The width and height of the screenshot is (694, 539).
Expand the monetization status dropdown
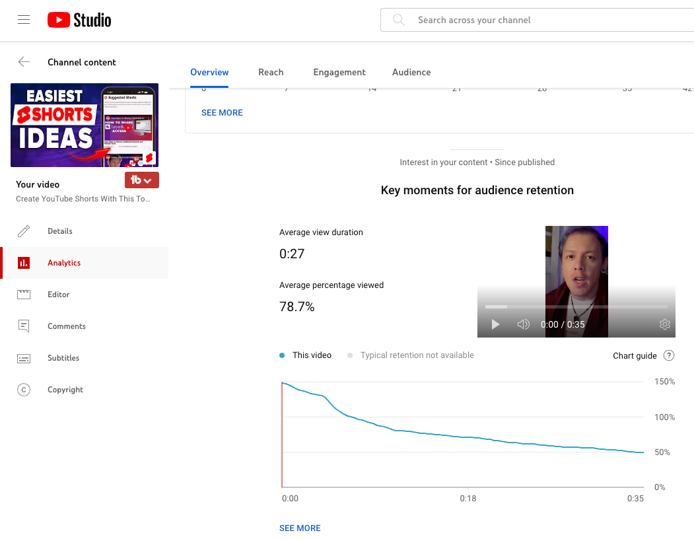141,179
